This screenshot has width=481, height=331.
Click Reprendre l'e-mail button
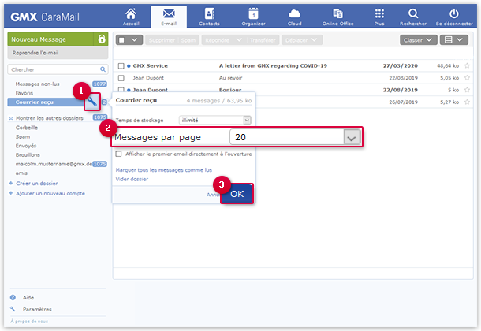[x=58, y=53]
